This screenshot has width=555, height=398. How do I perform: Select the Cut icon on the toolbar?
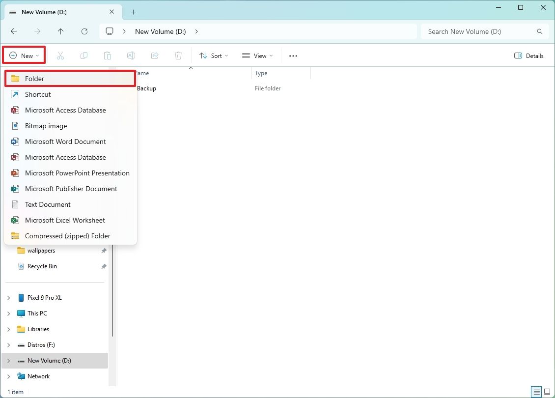click(x=60, y=55)
